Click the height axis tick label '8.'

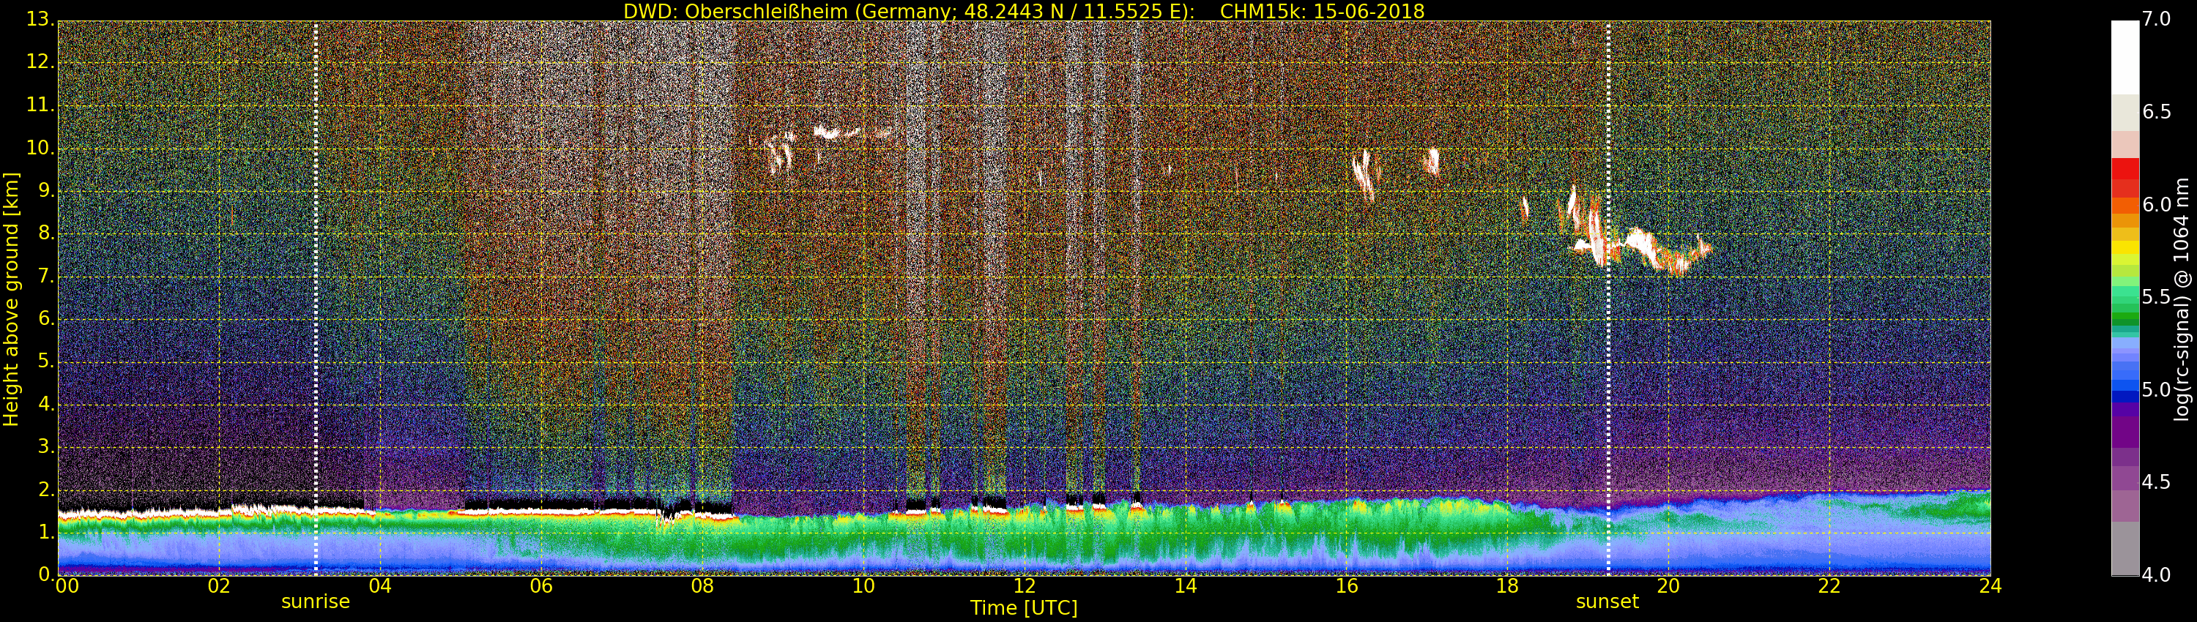[46, 233]
